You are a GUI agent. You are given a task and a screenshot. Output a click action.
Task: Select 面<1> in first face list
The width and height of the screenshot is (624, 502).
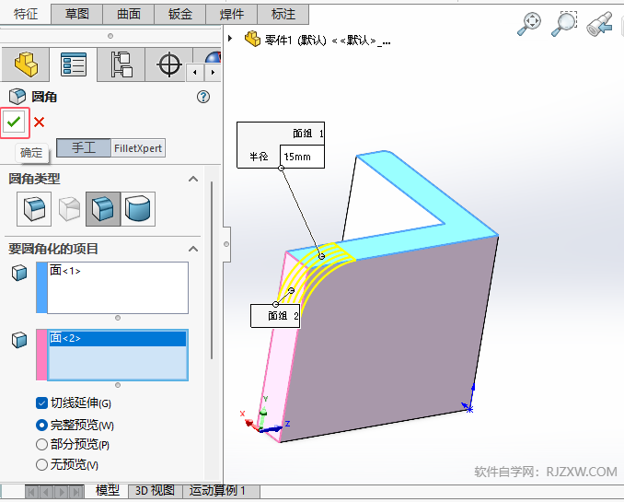pos(64,271)
